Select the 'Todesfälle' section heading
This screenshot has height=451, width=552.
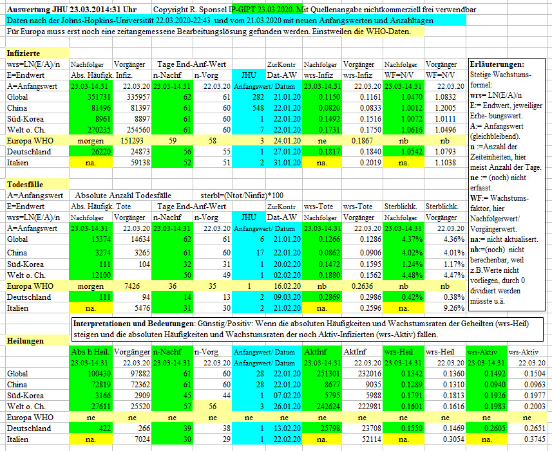[37, 185]
